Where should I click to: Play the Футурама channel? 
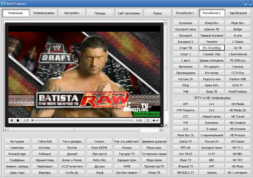pos(17,141)
